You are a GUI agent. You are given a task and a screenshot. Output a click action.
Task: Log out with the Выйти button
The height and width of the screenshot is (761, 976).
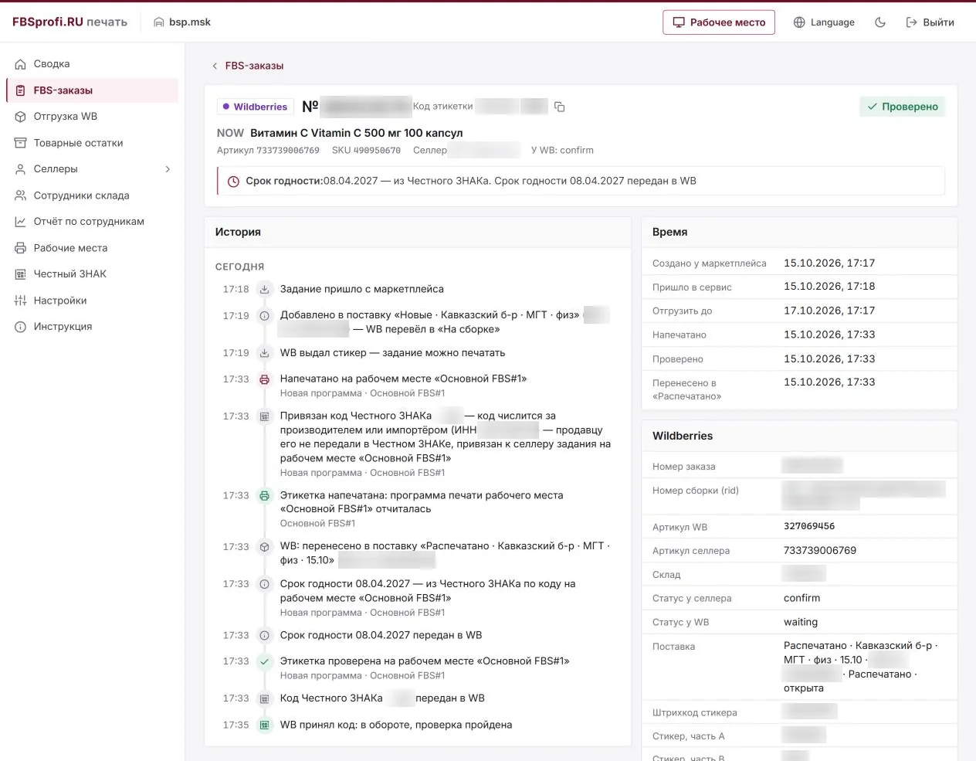coord(930,22)
